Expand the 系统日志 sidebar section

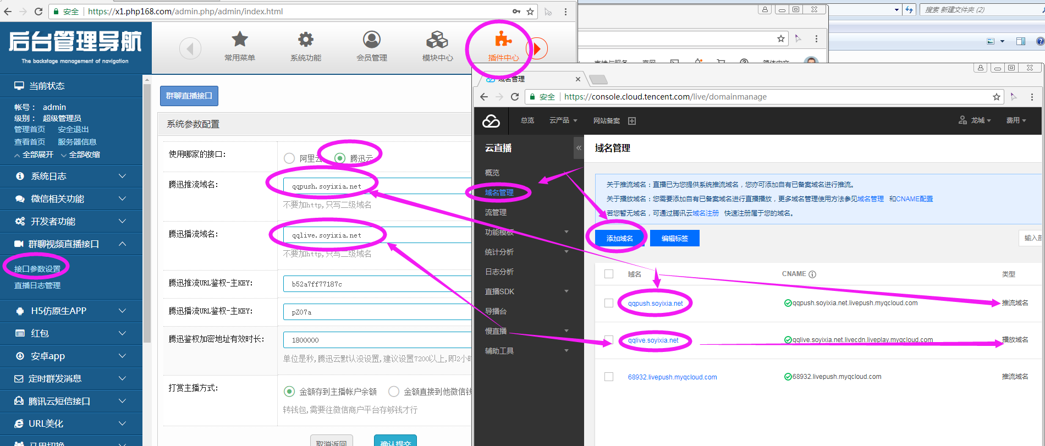click(71, 176)
